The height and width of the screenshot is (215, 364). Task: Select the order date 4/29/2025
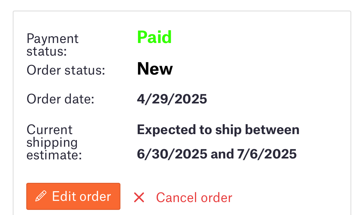click(x=172, y=99)
